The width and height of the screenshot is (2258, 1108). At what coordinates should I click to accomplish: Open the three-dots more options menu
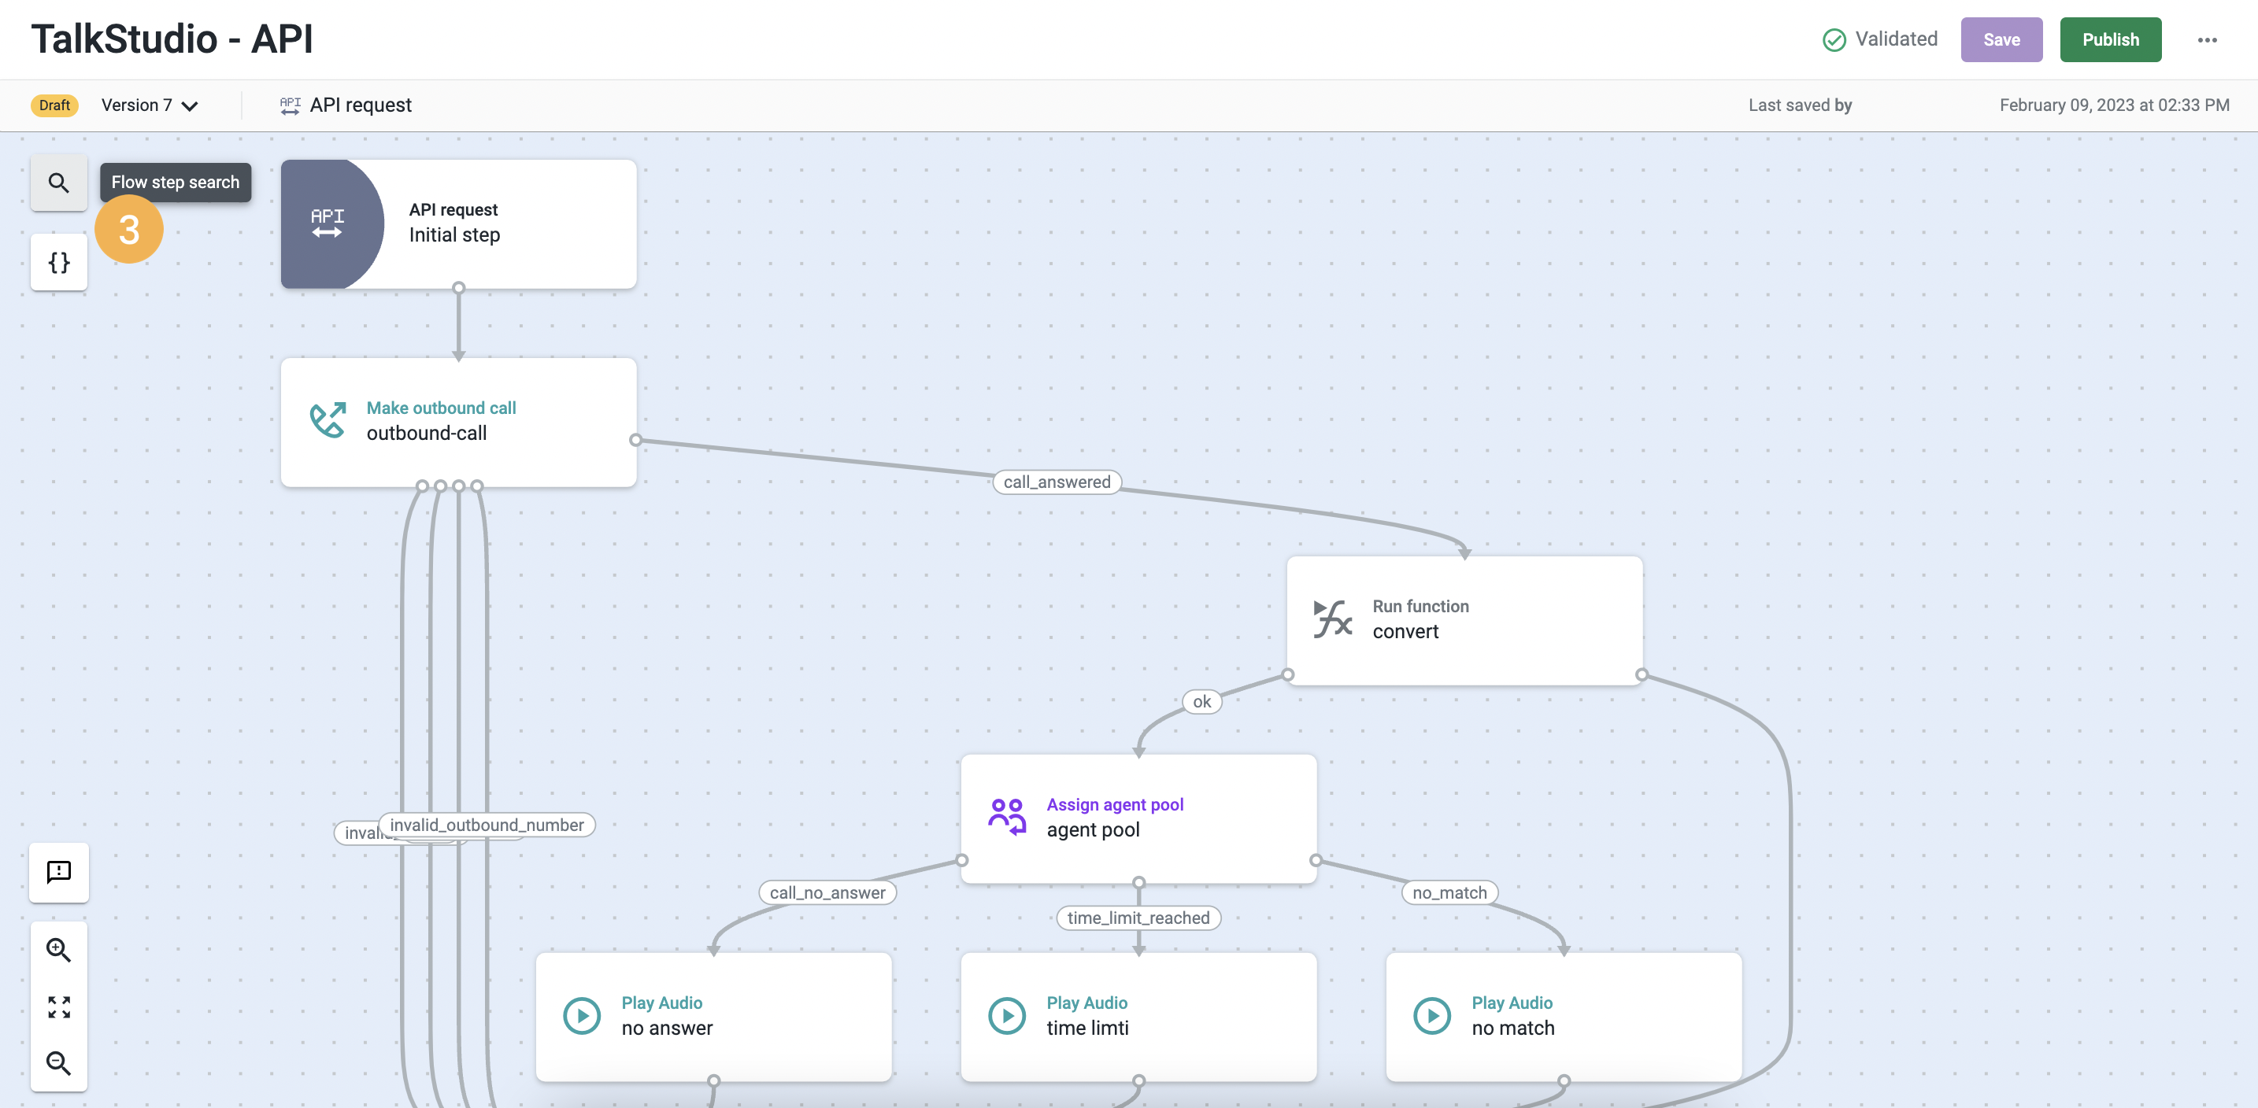coord(2206,40)
